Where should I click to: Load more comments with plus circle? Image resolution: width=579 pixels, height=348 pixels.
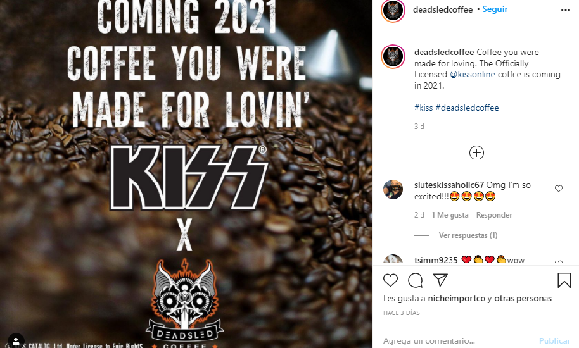click(476, 152)
